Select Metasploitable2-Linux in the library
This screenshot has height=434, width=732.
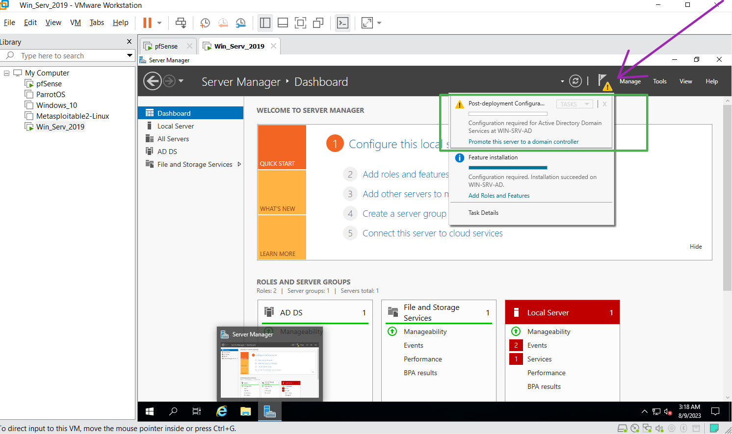click(x=73, y=116)
